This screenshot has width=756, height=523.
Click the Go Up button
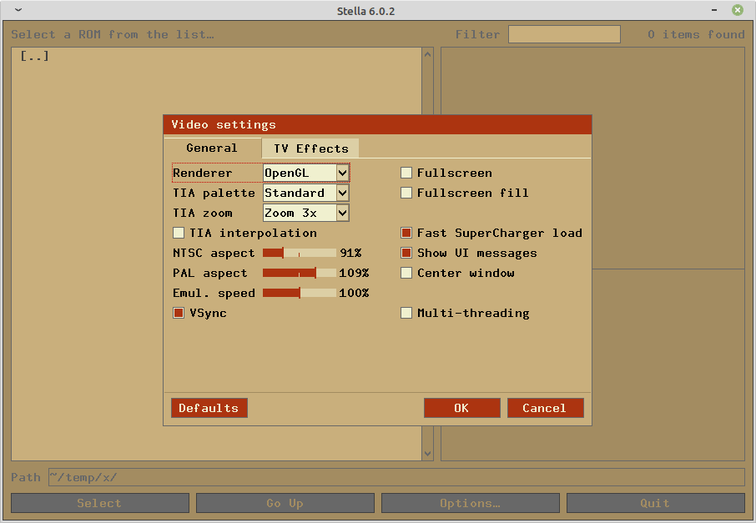pos(285,503)
